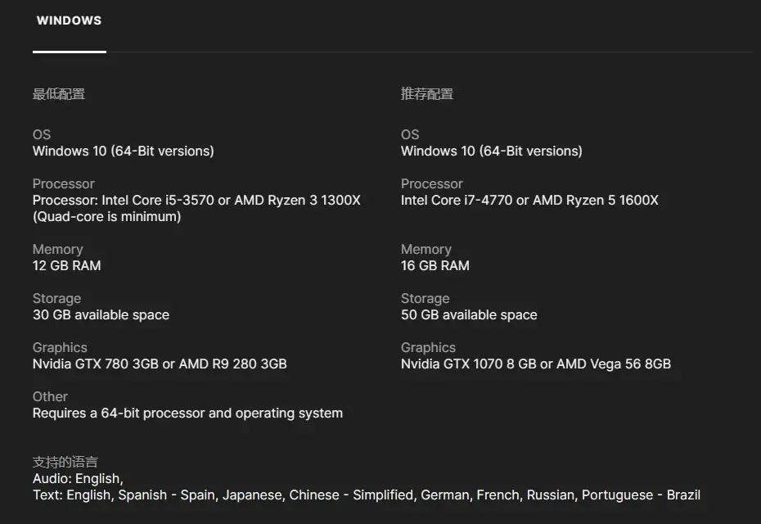Click the Audio: English line
761x524 pixels.
[x=78, y=478]
